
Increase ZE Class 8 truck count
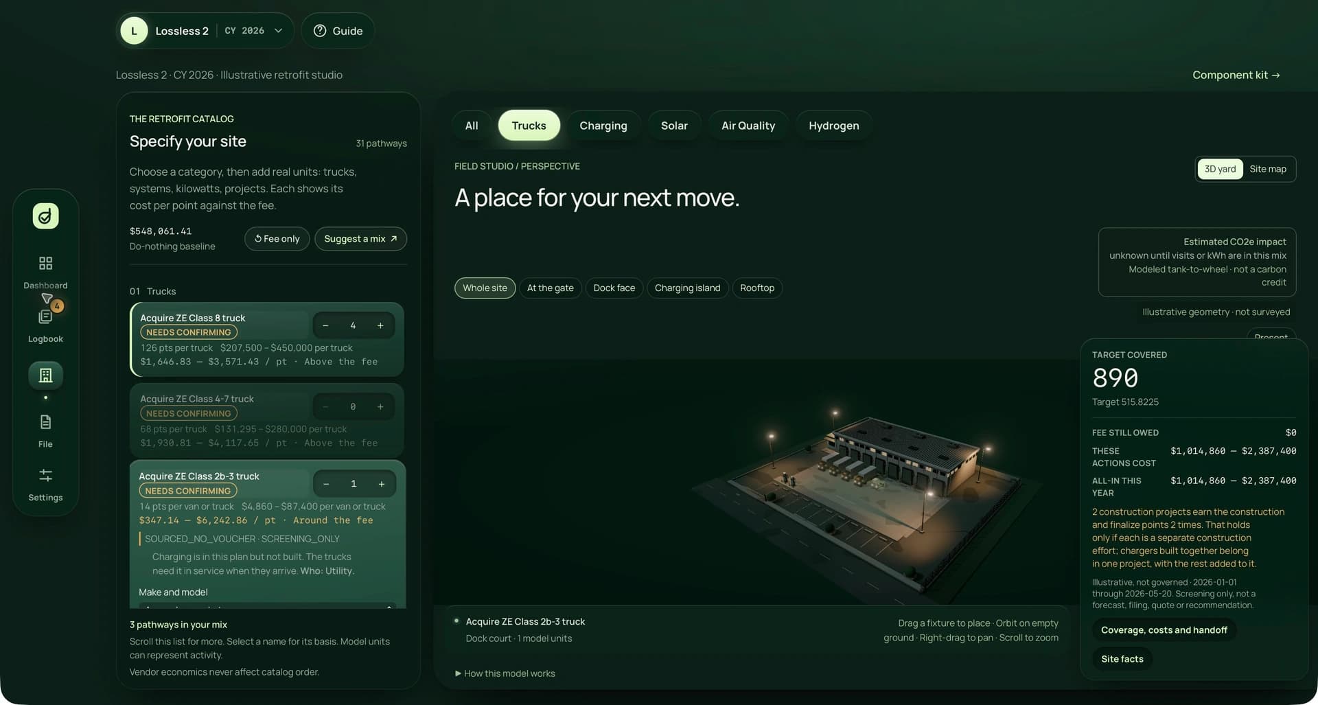[380, 325]
